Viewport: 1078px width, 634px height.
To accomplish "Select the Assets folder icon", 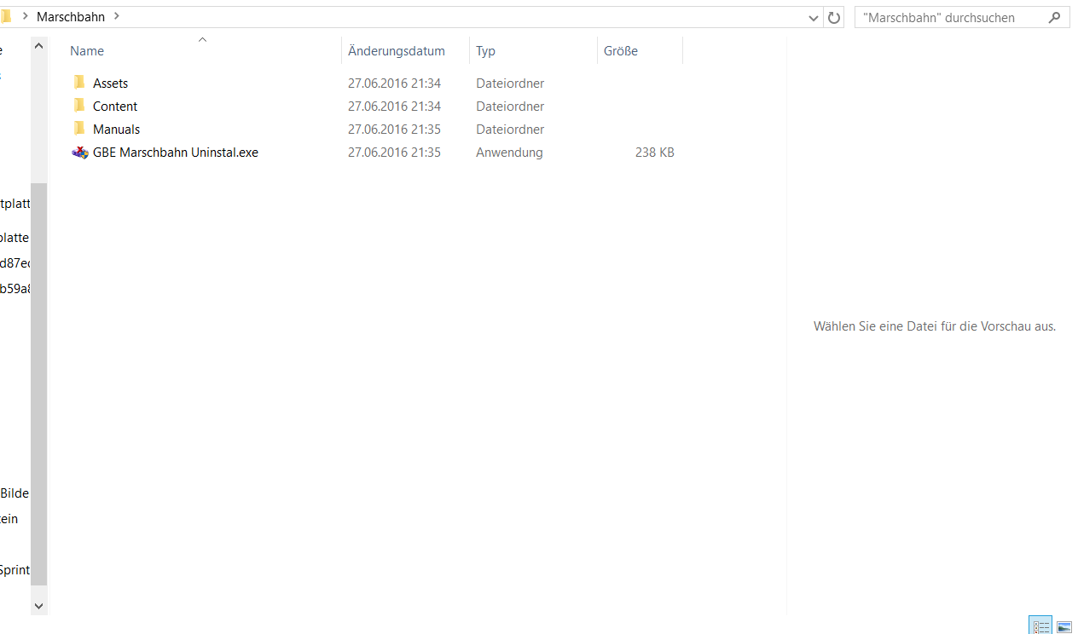I will 79,83.
